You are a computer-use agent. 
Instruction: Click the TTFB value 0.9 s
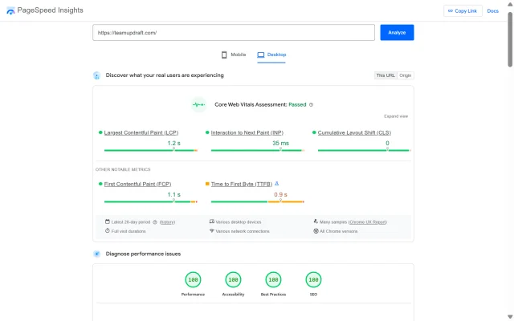[x=280, y=194]
